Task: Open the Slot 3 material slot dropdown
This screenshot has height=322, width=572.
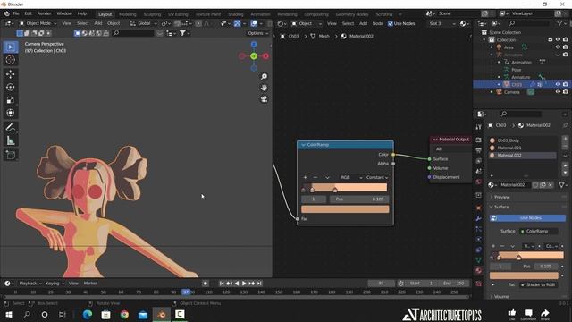Action: tap(442, 24)
